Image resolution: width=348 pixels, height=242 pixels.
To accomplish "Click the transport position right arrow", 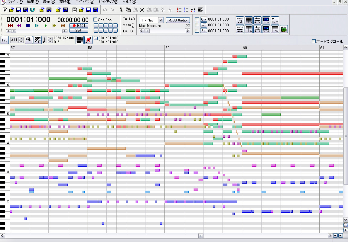I will click(x=65, y=31).
